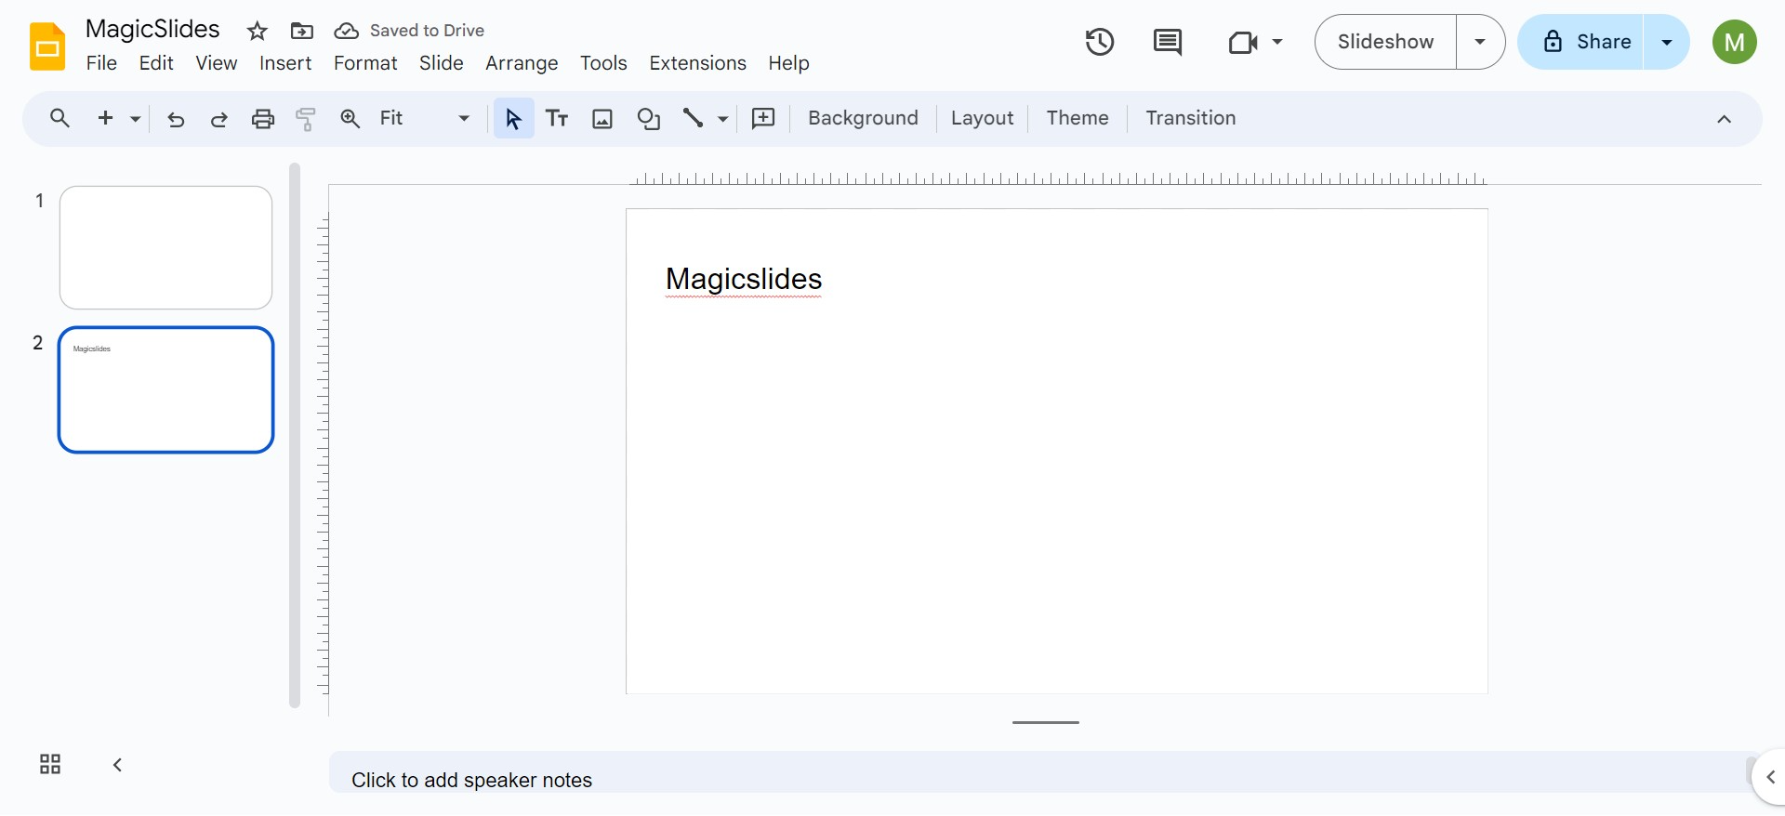1785x816 pixels.
Task: Click the paint format roller
Action: tap(306, 118)
